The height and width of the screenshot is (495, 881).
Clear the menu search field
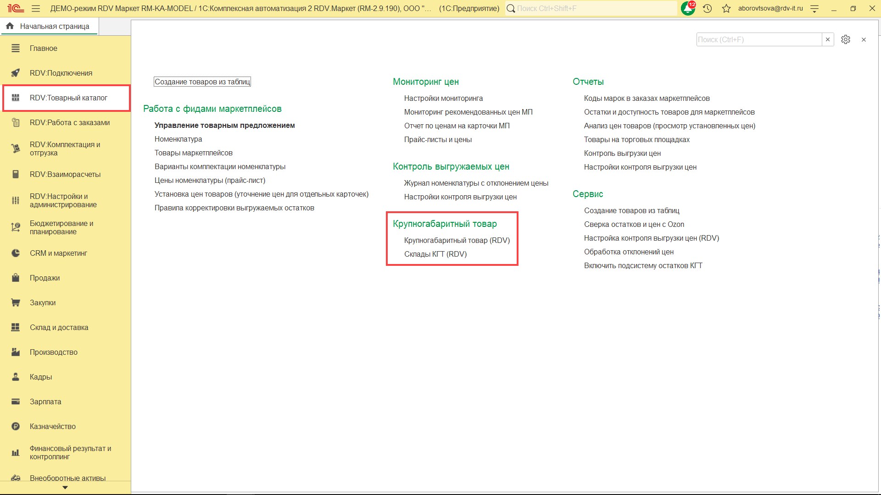[828, 39]
